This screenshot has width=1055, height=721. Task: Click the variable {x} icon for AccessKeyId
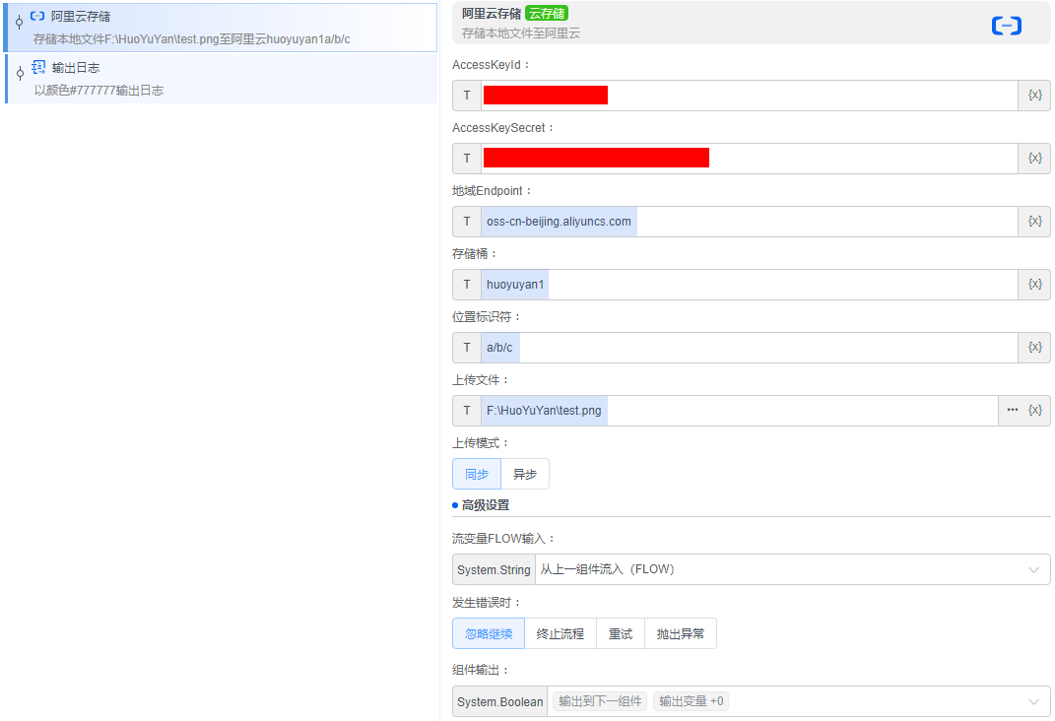pyautogui.click(x=1034, y=96)
